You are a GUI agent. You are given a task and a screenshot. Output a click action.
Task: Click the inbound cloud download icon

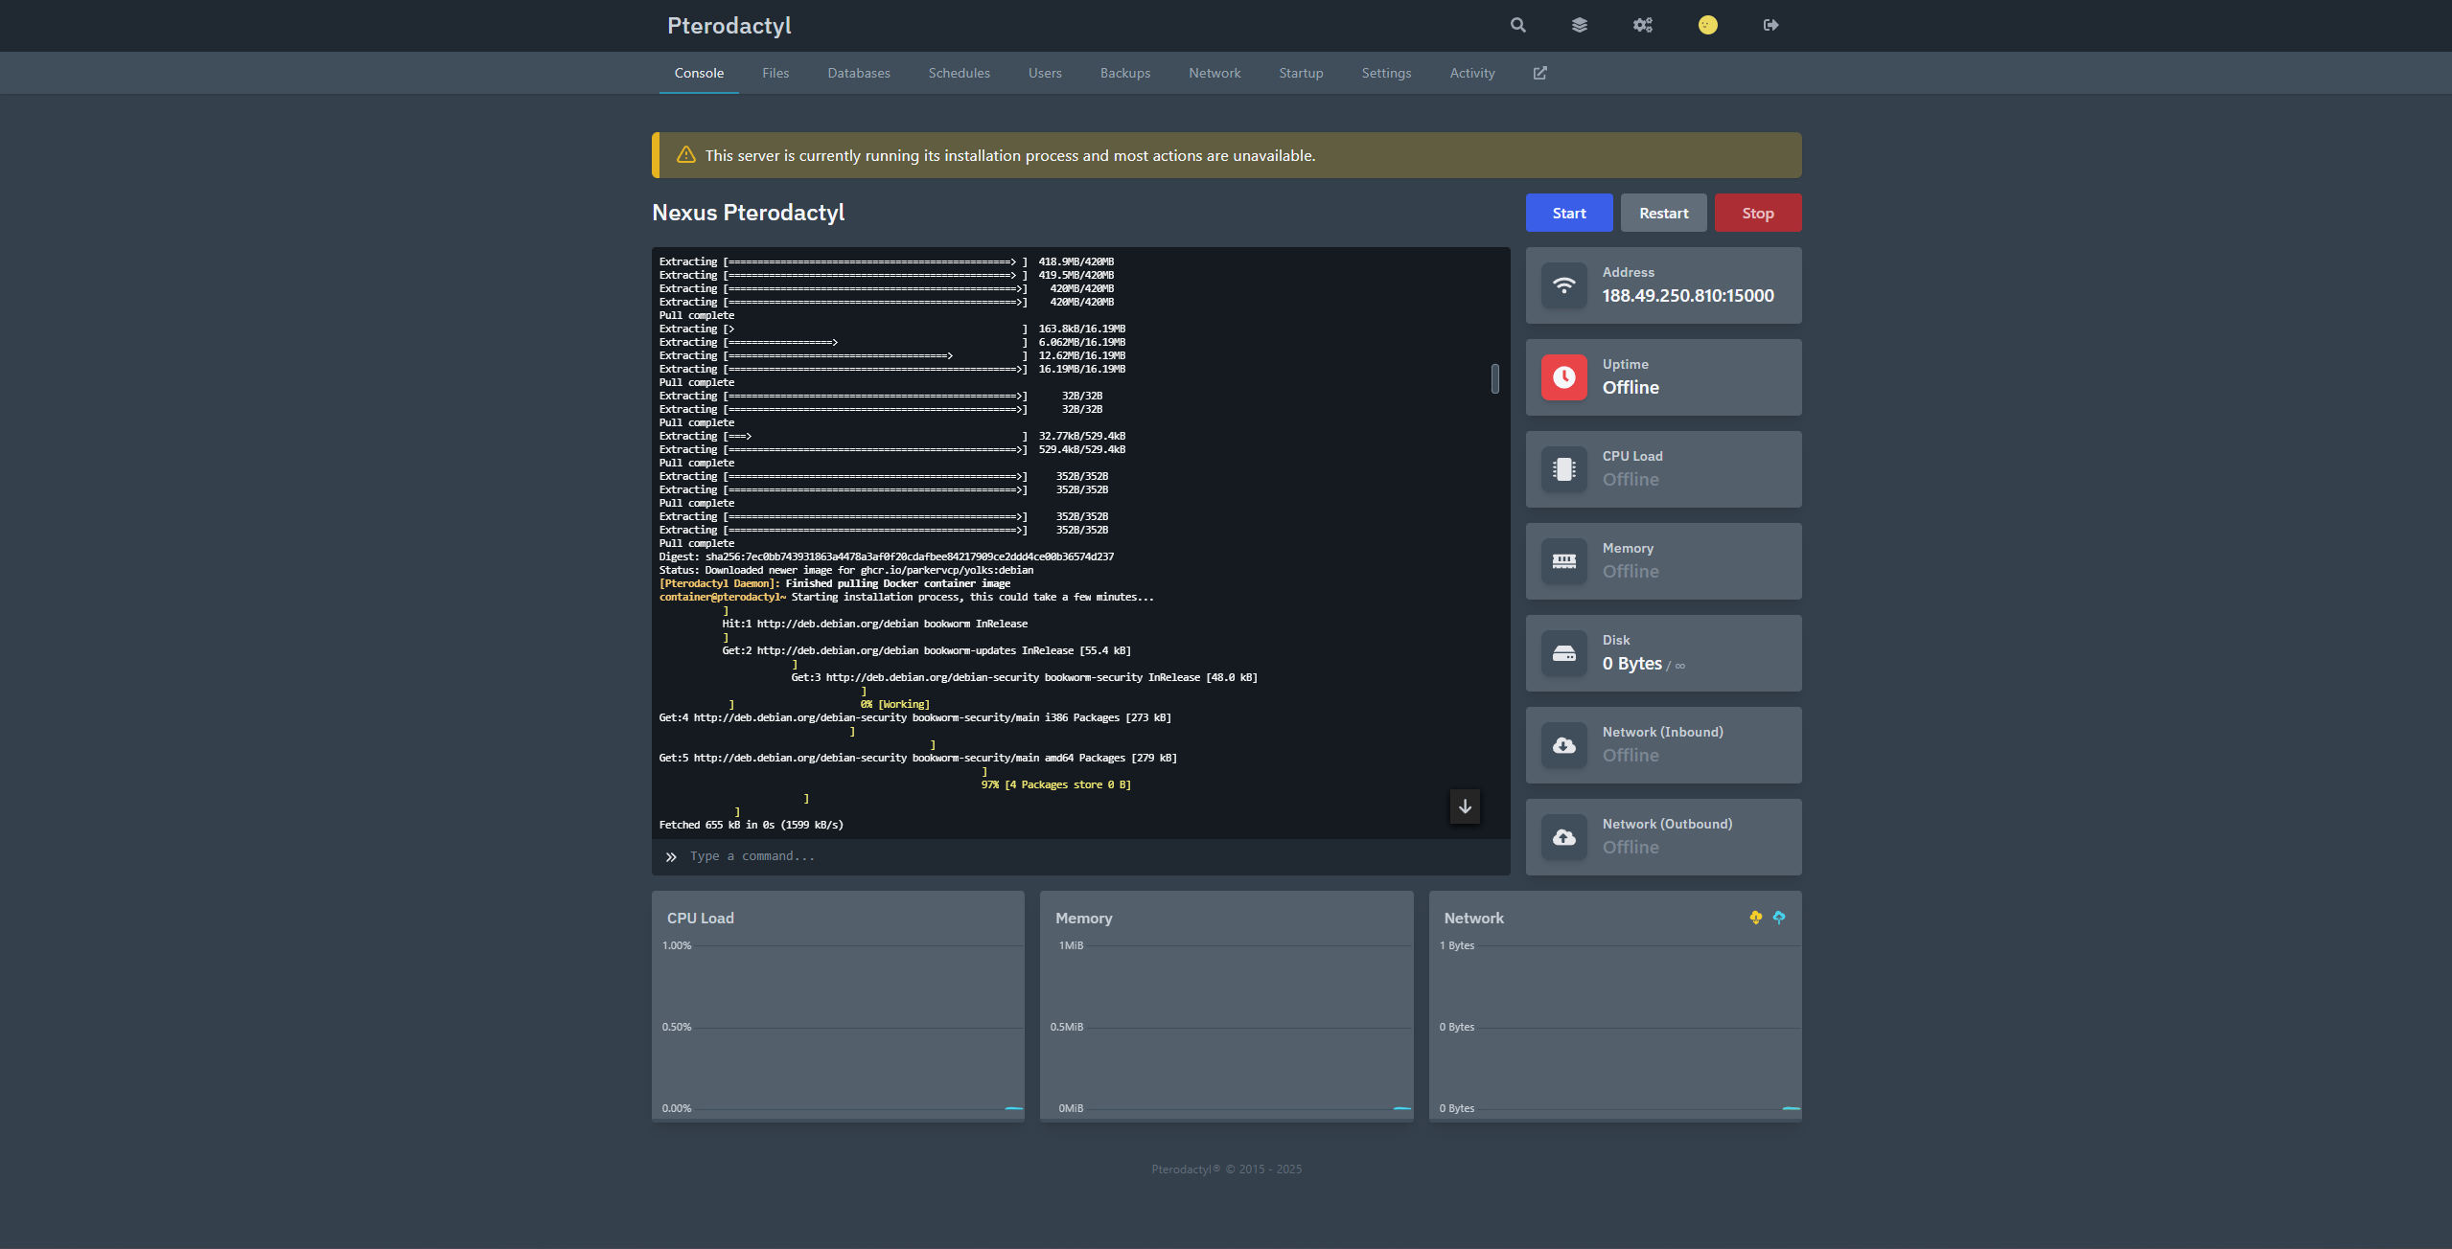click(x=1563, y=745)
